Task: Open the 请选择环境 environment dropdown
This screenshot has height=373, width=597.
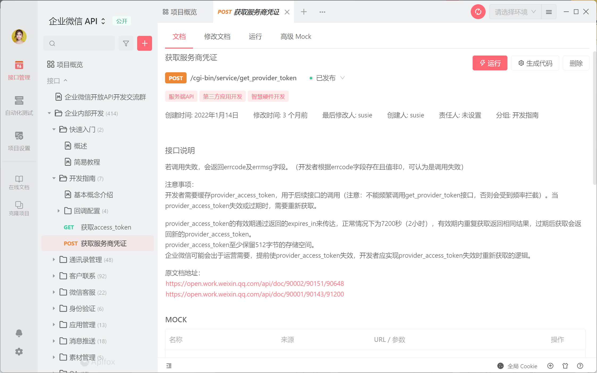Action: point(515,12)
